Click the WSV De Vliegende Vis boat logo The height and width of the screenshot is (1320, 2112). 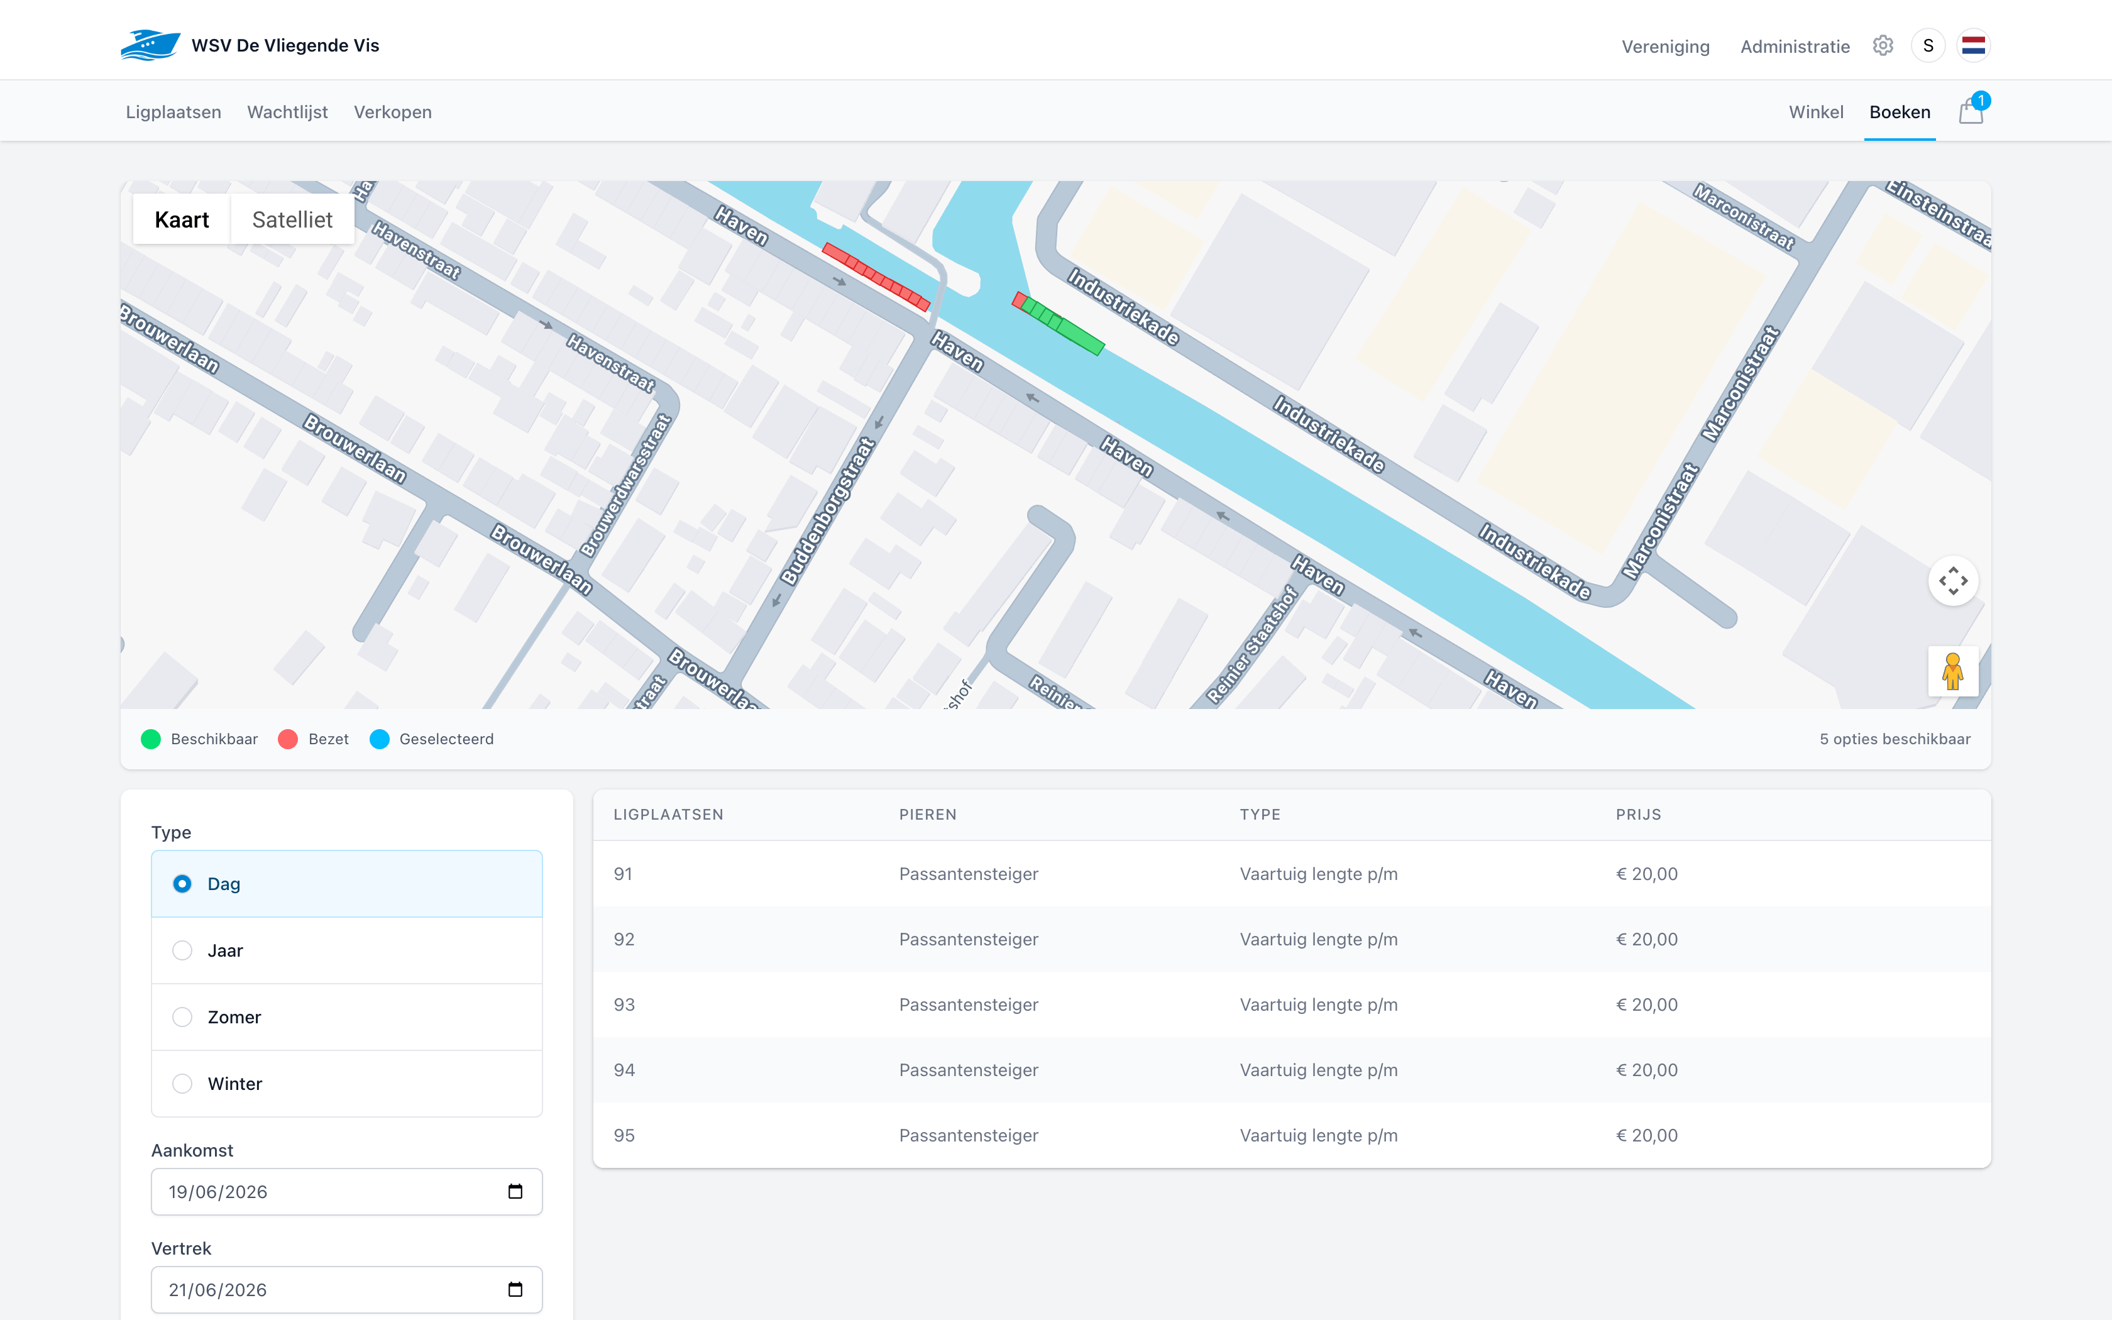[150, 45]
